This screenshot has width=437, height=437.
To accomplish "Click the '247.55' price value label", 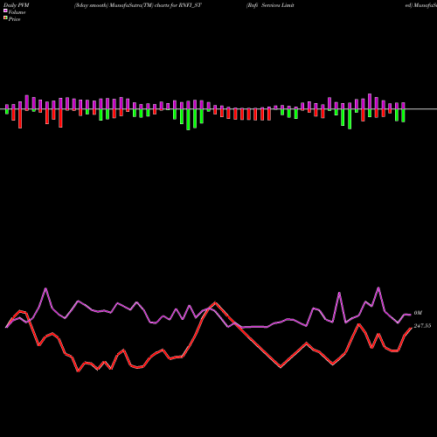I will [x=422, y=326].
